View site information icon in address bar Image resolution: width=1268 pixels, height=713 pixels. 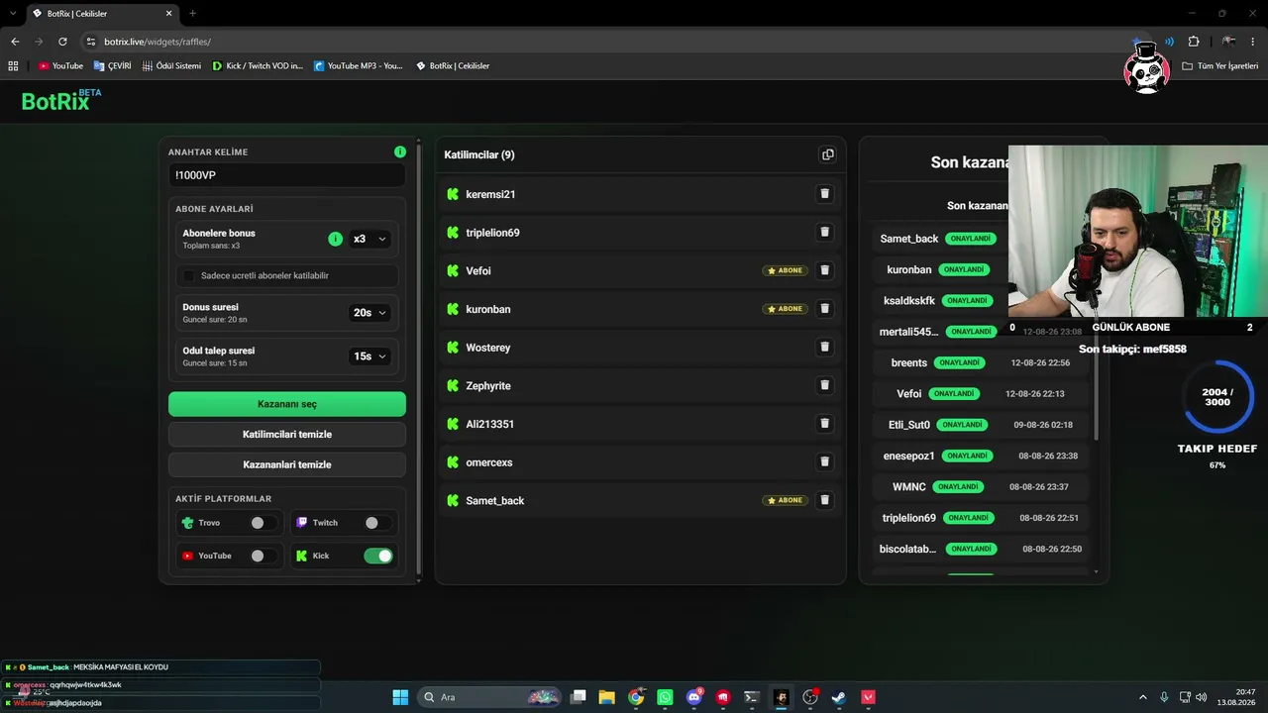coord(90,42)
